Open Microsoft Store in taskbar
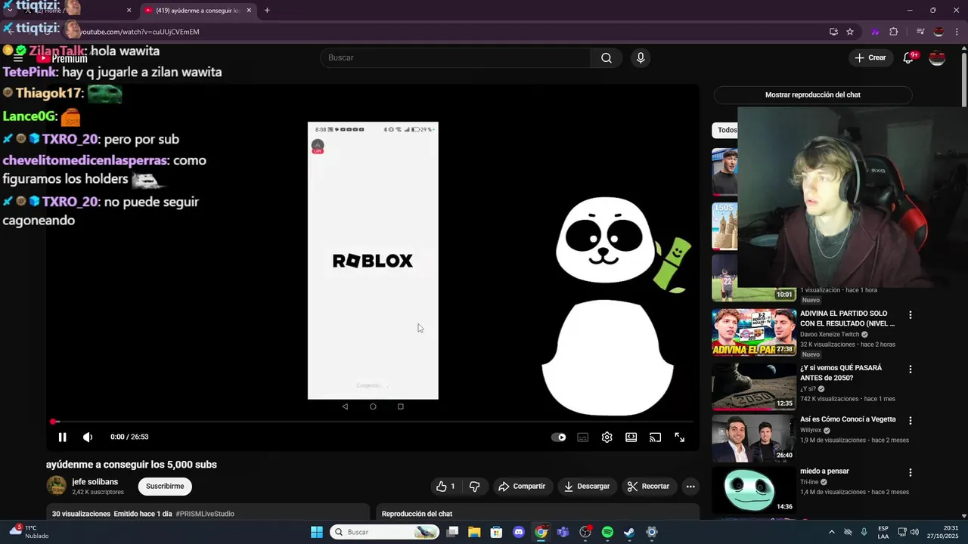 pyautogui.click(x=496, y=532)
